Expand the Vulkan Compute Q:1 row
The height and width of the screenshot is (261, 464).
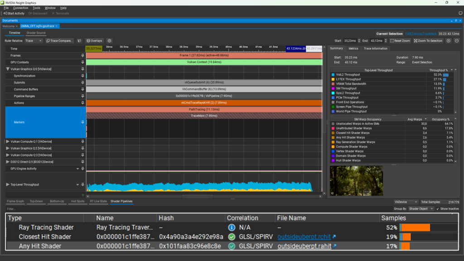coord(8,141)
